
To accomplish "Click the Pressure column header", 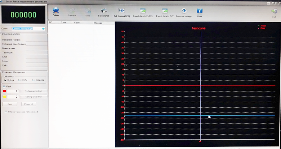I will coord(103,23).
